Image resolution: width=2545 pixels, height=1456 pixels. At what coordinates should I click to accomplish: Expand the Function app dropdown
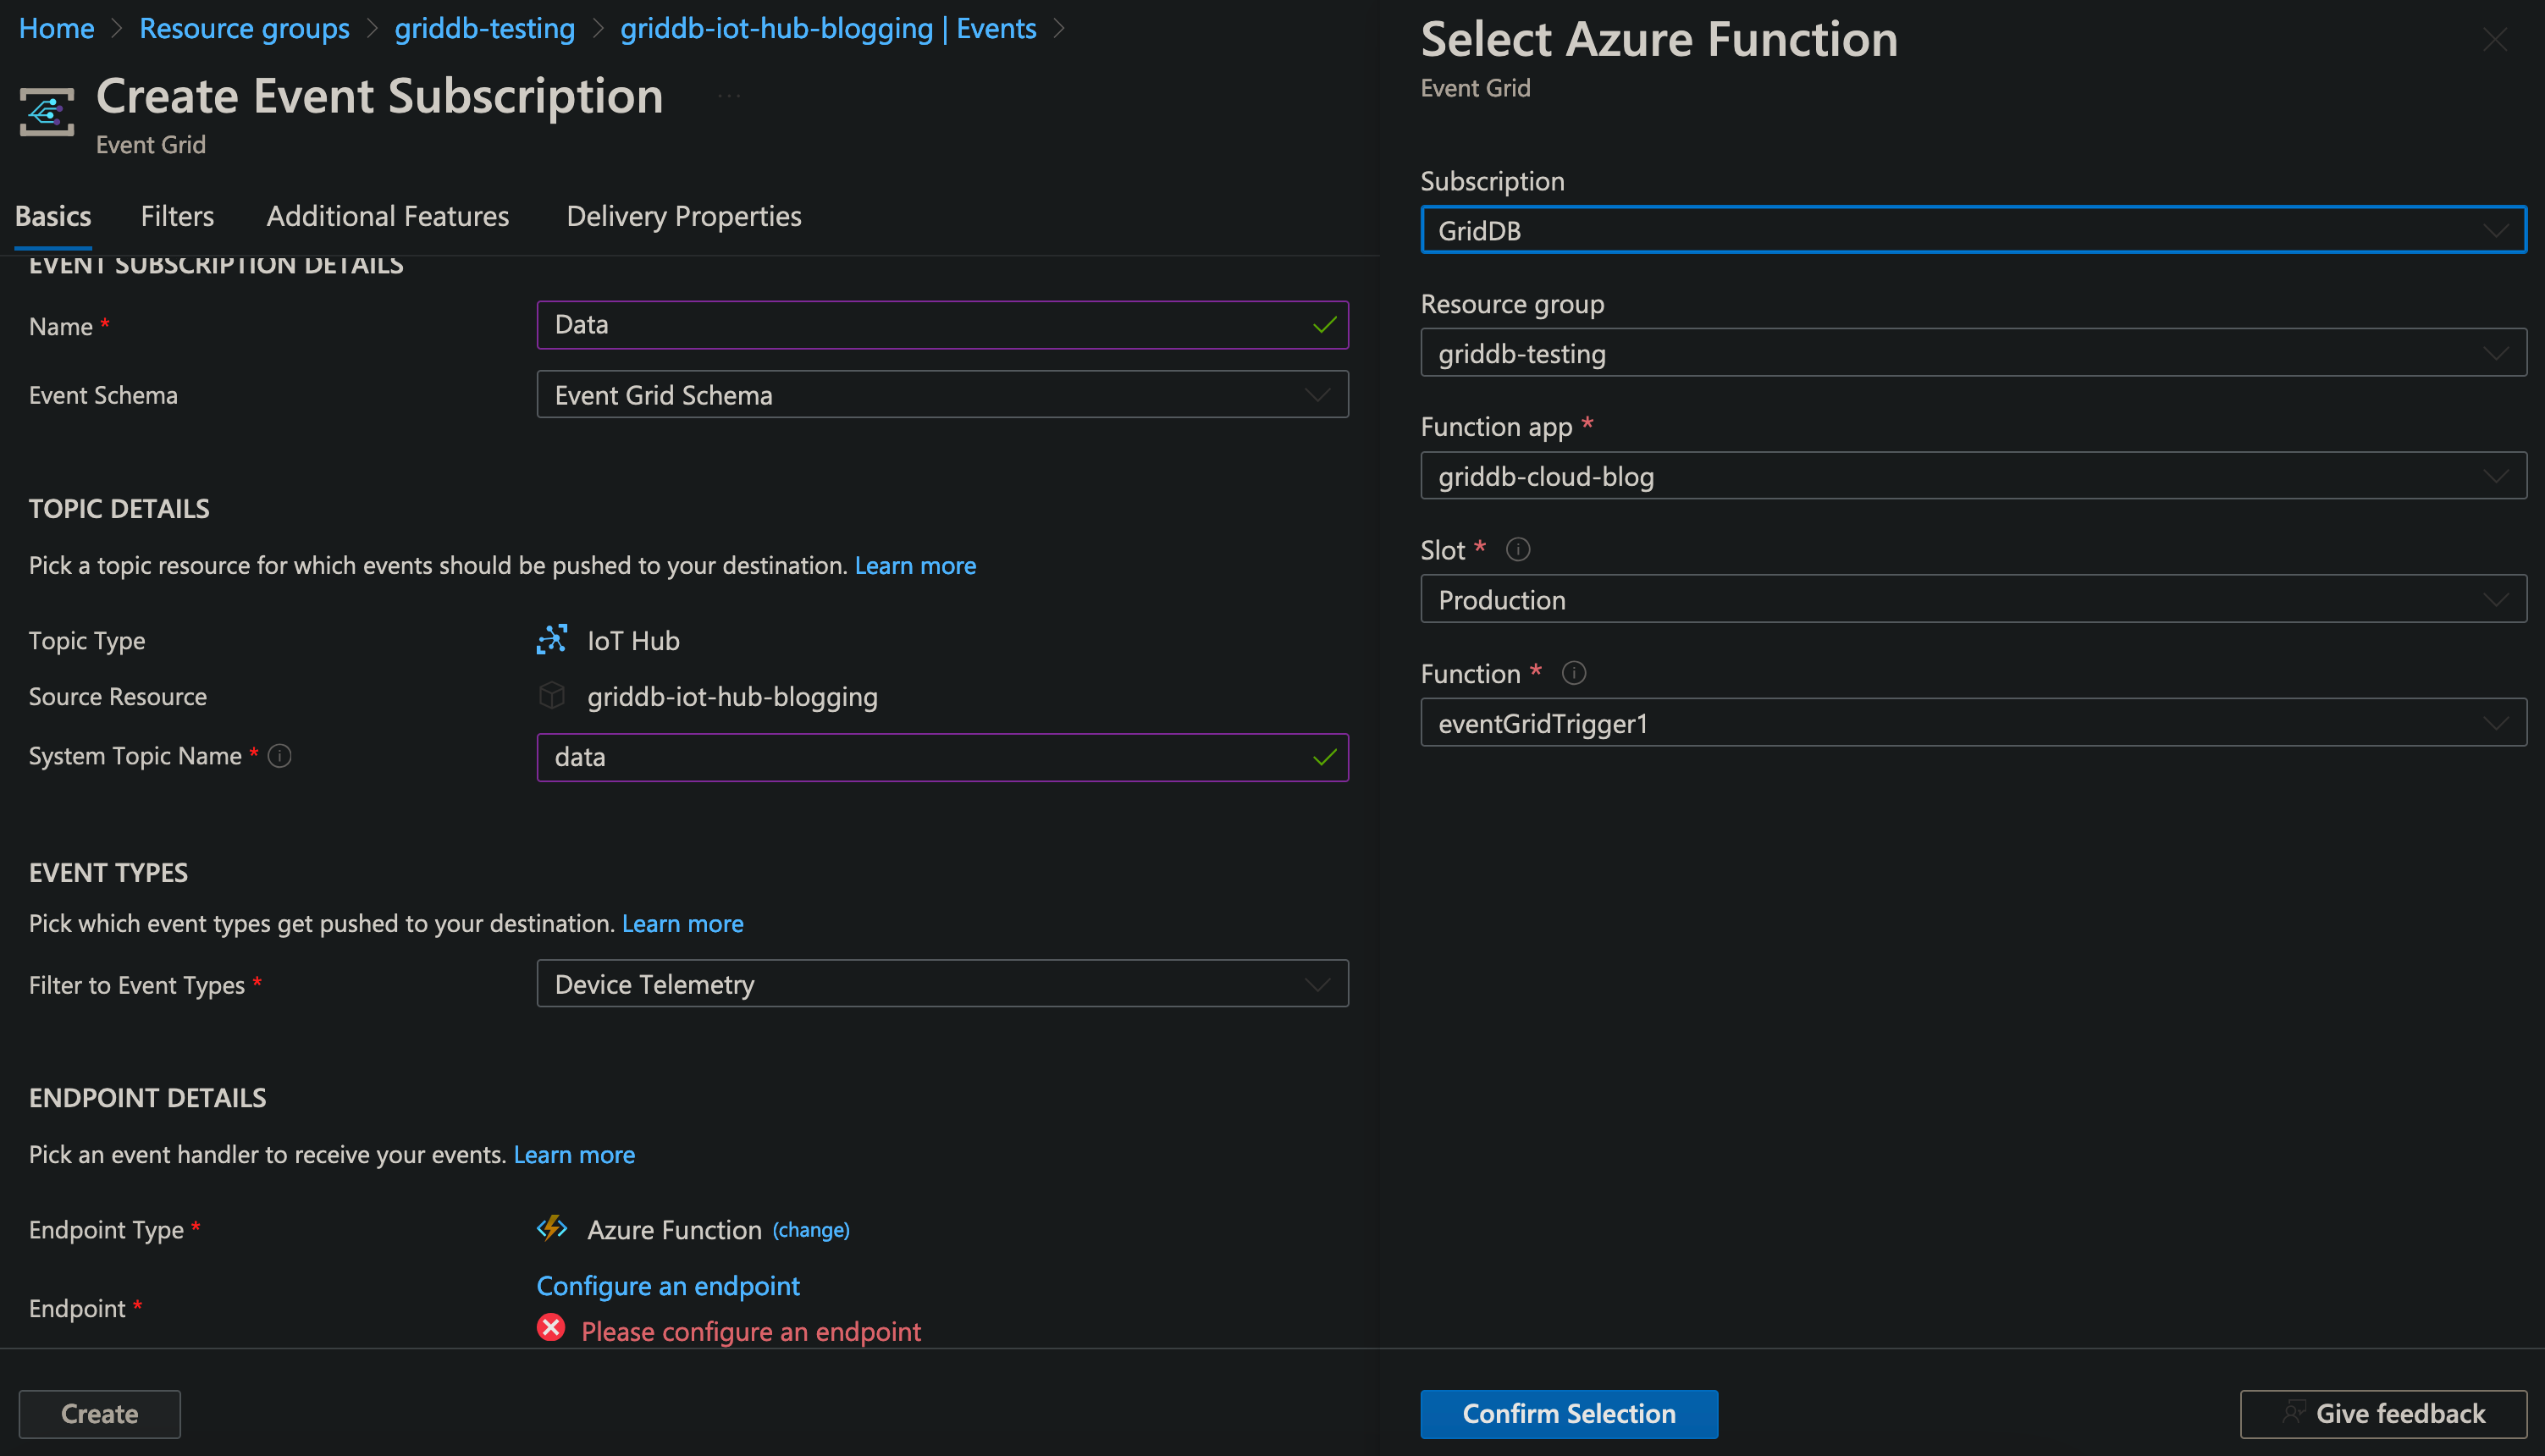point(1972,476)
